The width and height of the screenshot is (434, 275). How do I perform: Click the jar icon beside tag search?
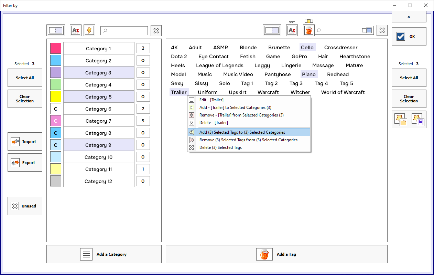click(x=309, y=30)
